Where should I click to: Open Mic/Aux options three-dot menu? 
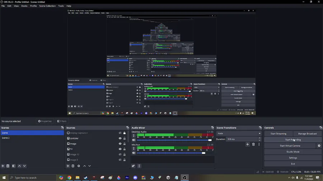point(134,148)
